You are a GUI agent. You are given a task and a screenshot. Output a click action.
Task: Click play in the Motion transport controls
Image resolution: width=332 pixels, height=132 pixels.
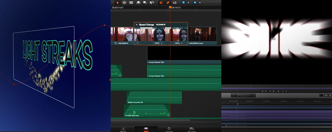[x=274, y=91]
